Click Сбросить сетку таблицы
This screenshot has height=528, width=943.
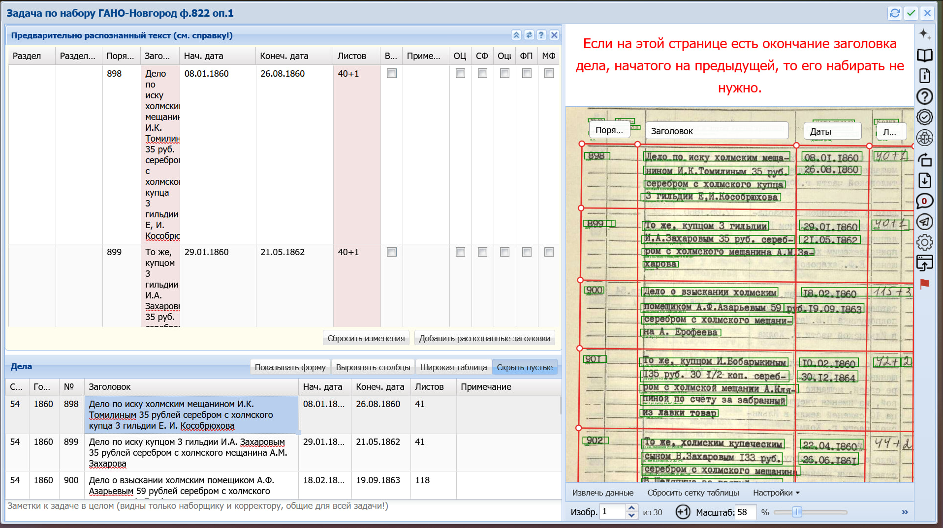pyautogui.click(x=693, y=493)
